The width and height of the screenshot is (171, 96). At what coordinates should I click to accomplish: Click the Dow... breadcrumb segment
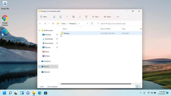(64, 23)
